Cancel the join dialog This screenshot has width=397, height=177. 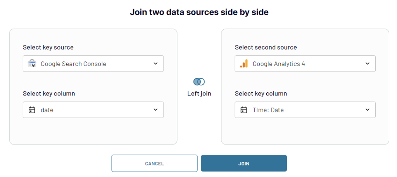tap(154, 163)
